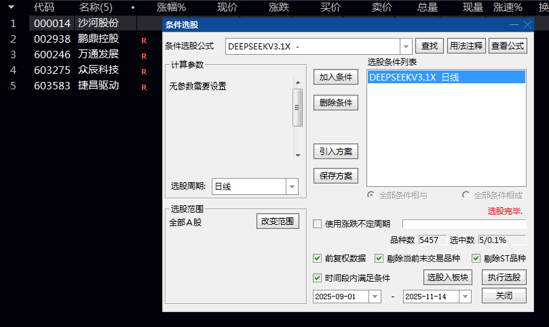Click scroll-up arrow in 计算参数 panel
The width and height of the screenshot is (549, 327).
tap(298, 83)
